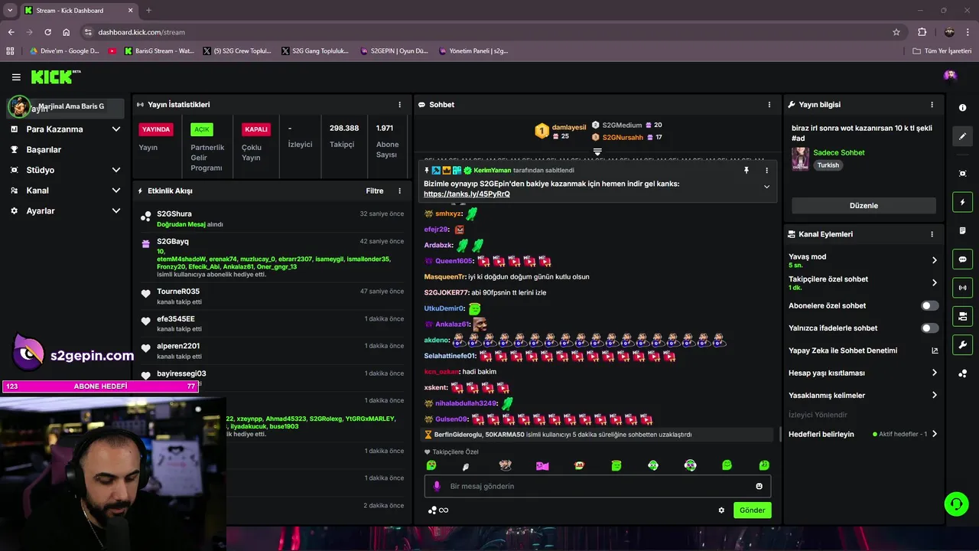Screen dimensions: 979x551
Task: Open chat settings gear beside Gönder
Action: coord(721,510)
